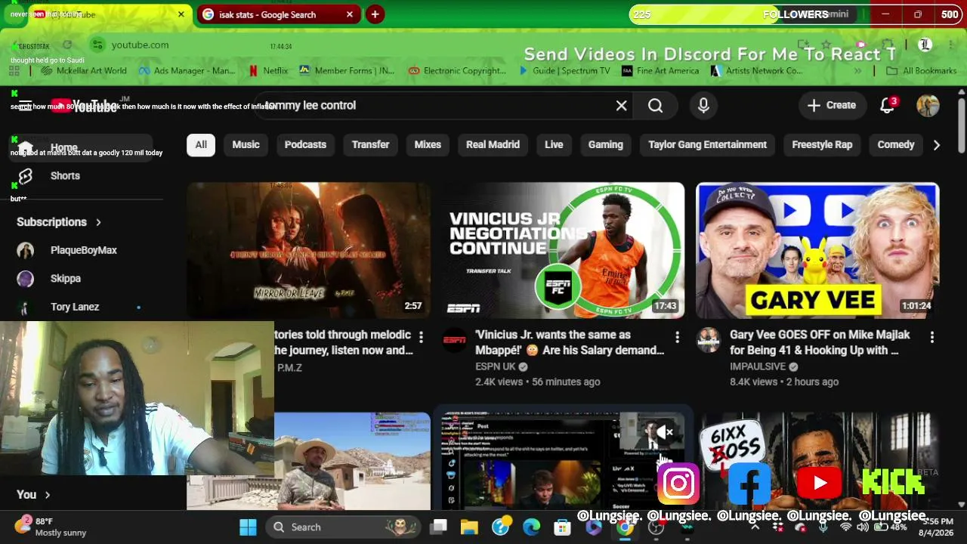Image resolution: width=967 pixels, height=544 pixels.
Task: Open the Guide | Spectrum TV bookmark
Action: (564, 71)
